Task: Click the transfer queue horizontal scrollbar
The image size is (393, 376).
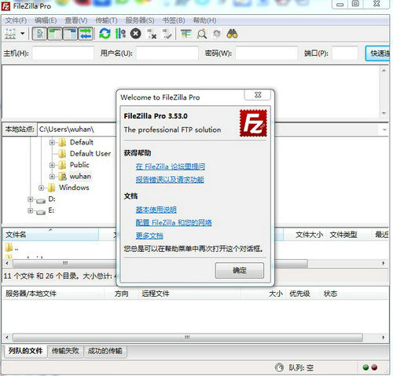Action: pyautogui.click(x=188, y=338)
